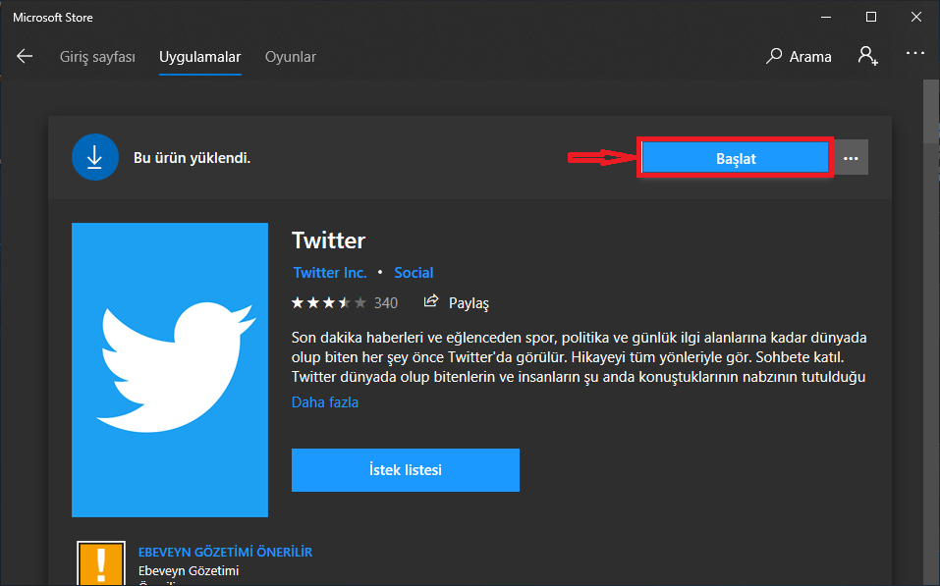Open the Social category link
940x586 pixels.
pos(414,273)
